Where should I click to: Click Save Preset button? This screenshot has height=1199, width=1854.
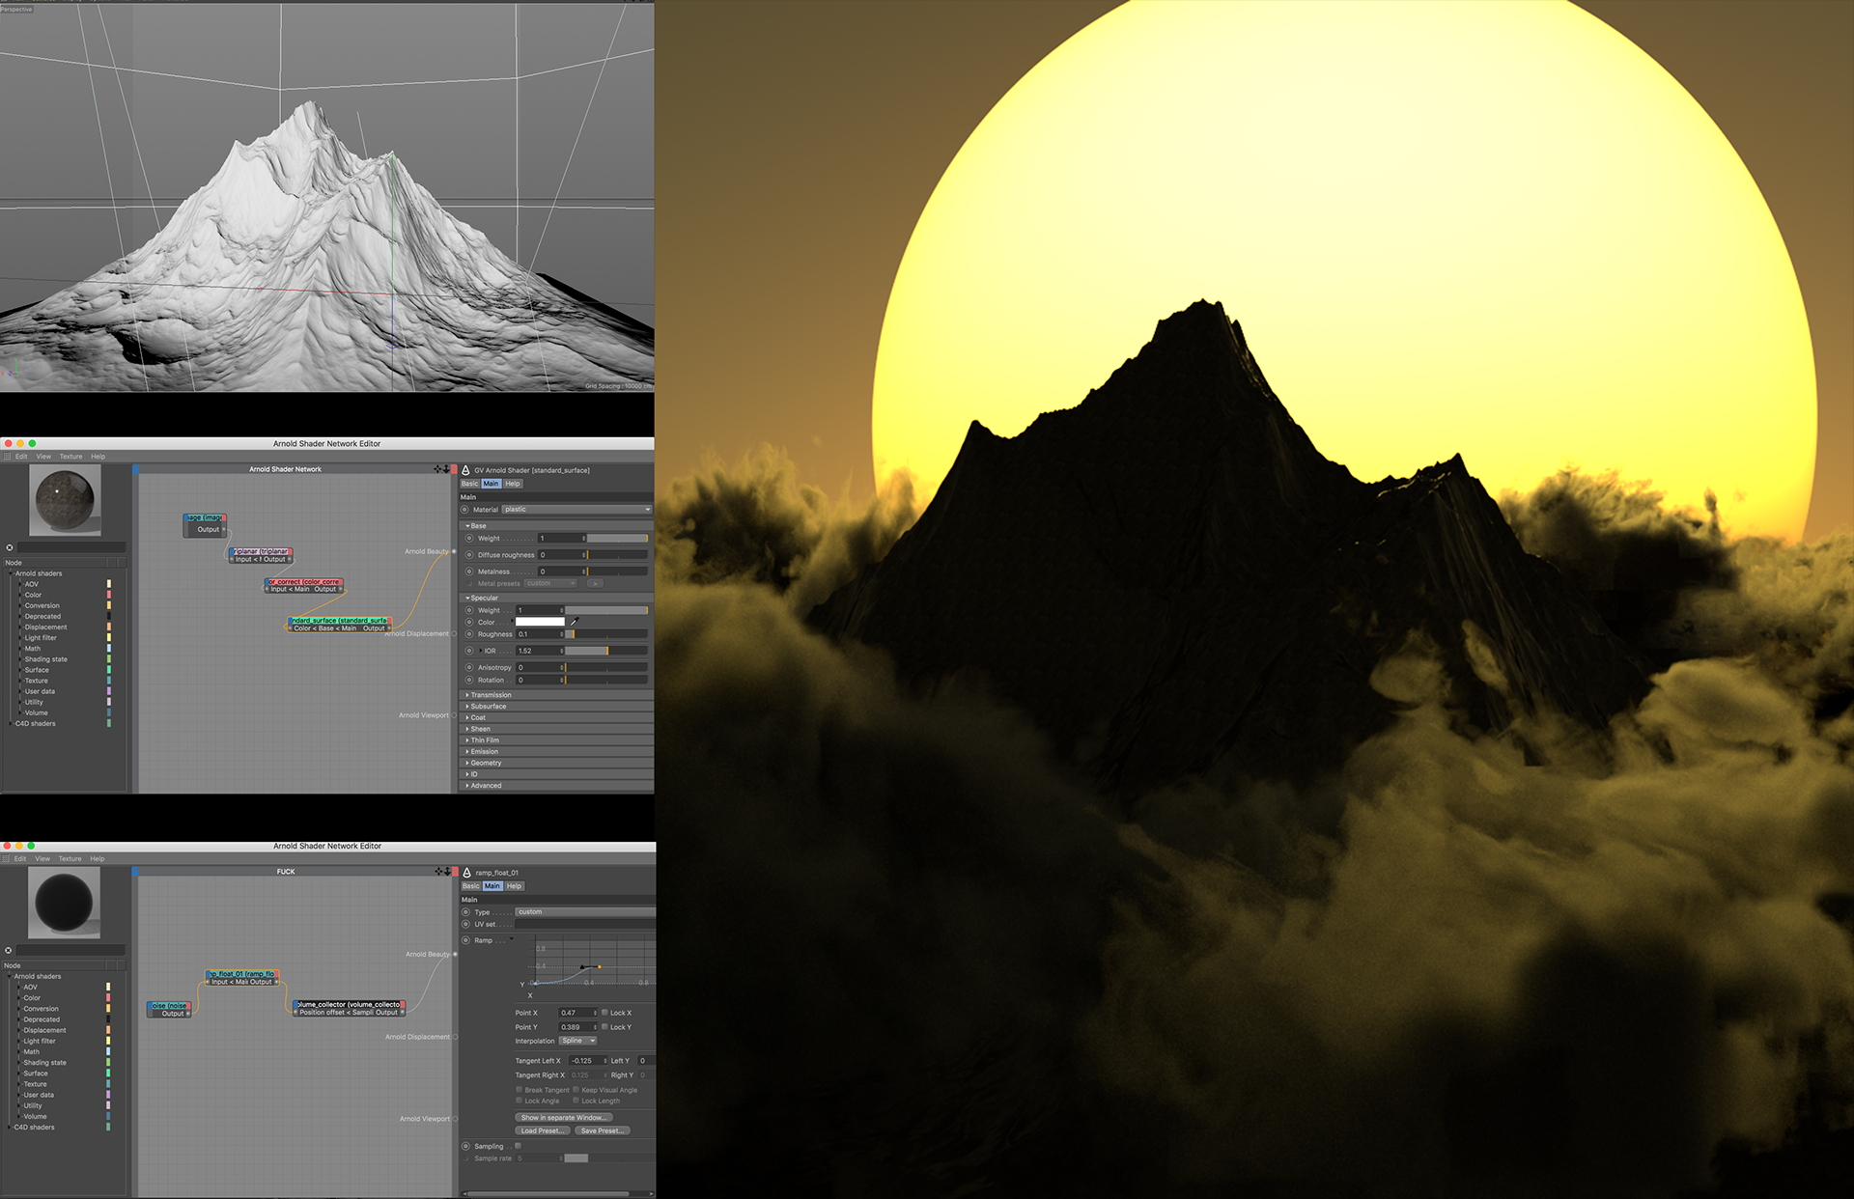click(603, 1130)
